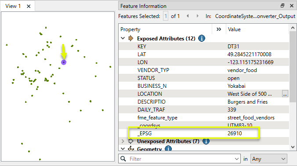Click the double-chevron column toggle in header
297x166 pixels.
click(219, 29)
